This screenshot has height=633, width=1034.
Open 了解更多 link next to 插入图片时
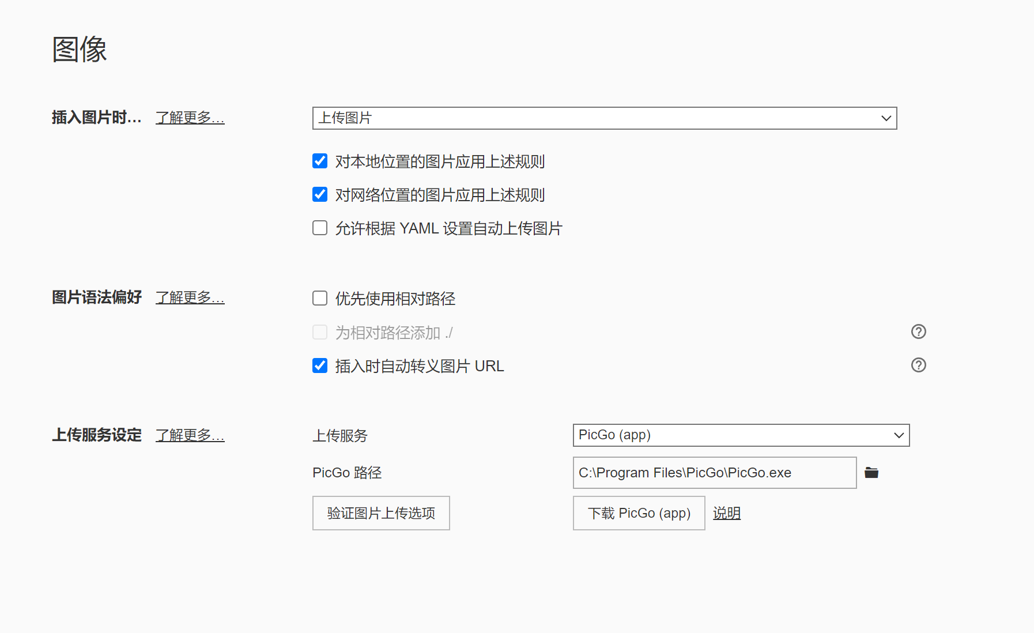tap(190, 118)
